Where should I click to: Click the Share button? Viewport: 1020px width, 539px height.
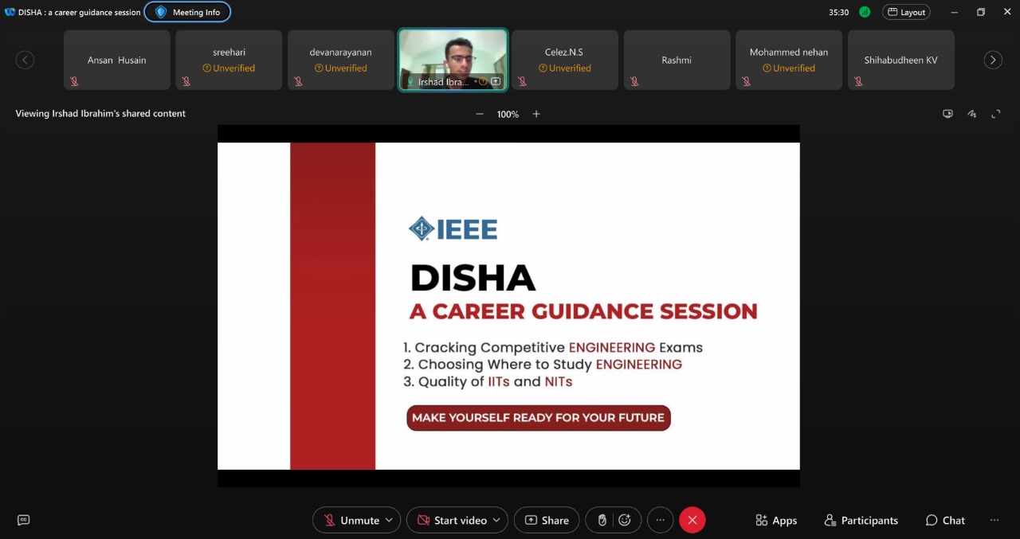click(x=547, y=520)
